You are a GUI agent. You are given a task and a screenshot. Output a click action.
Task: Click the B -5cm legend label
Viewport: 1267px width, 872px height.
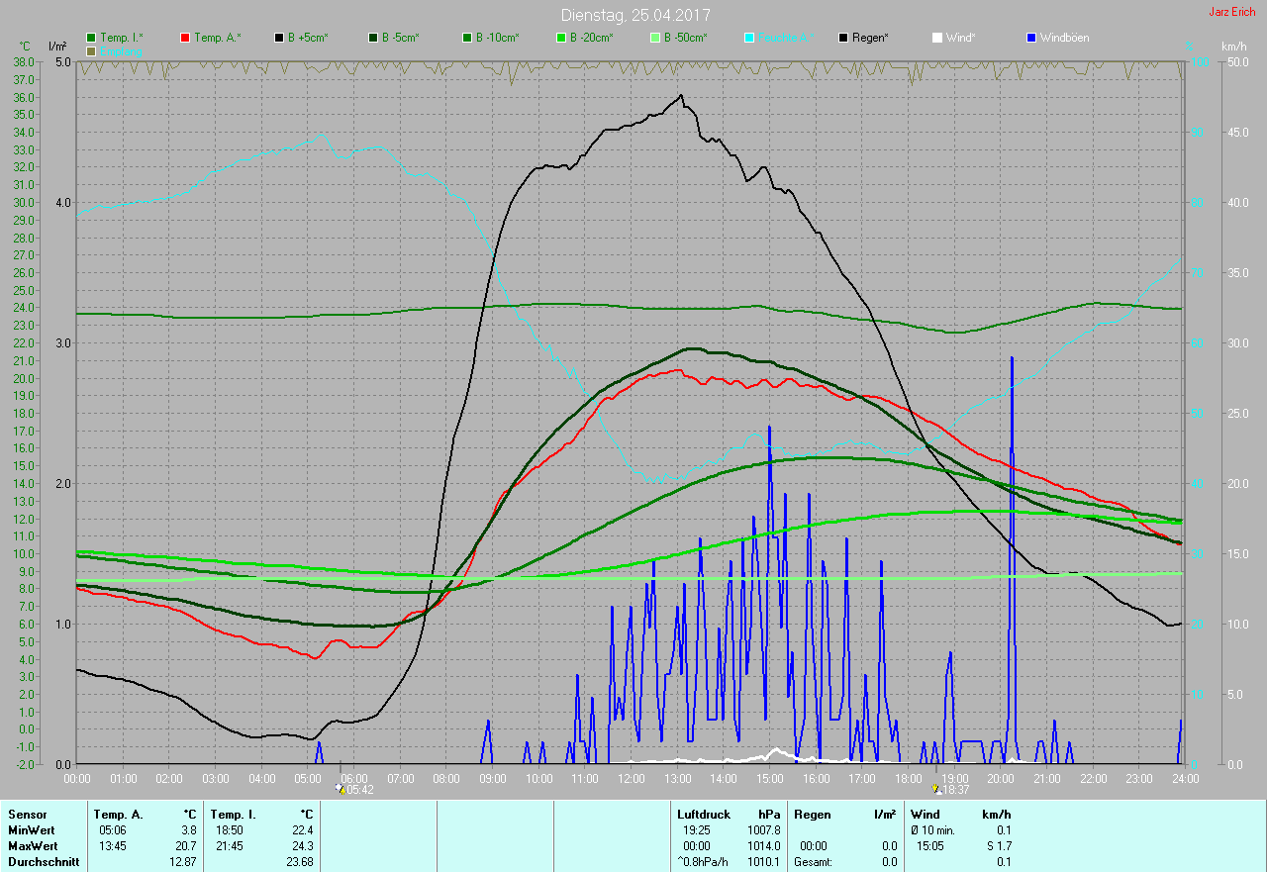click(400, 38)
